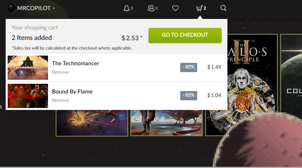
Task: Toggle the shopping cart icon
Action: [x=199, y=8]
